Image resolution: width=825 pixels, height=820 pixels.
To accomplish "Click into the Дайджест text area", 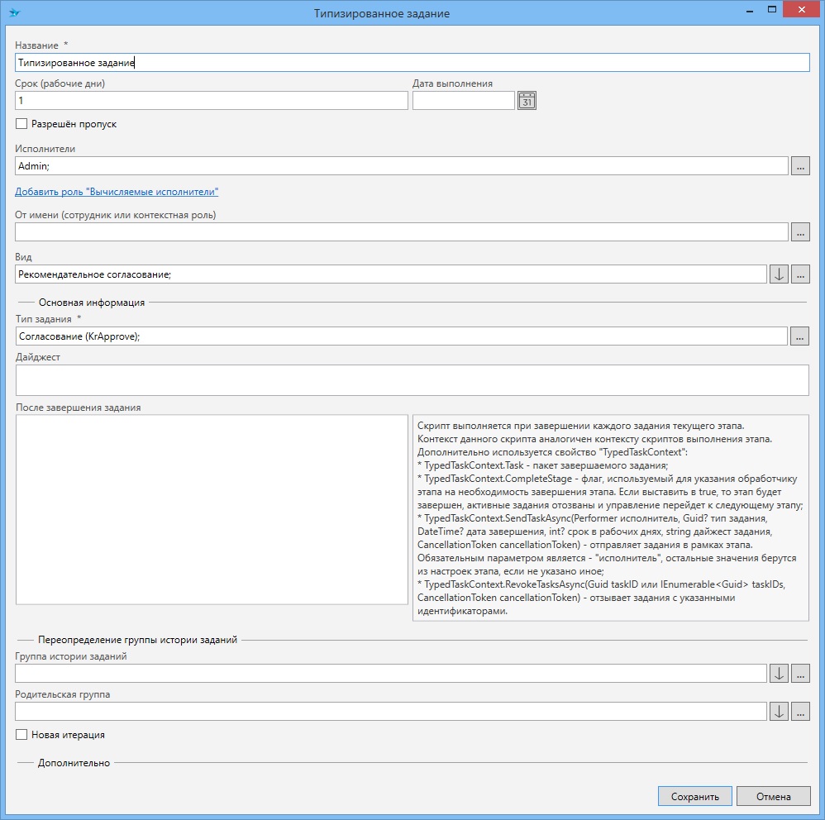I will click(x=412, y=380).
